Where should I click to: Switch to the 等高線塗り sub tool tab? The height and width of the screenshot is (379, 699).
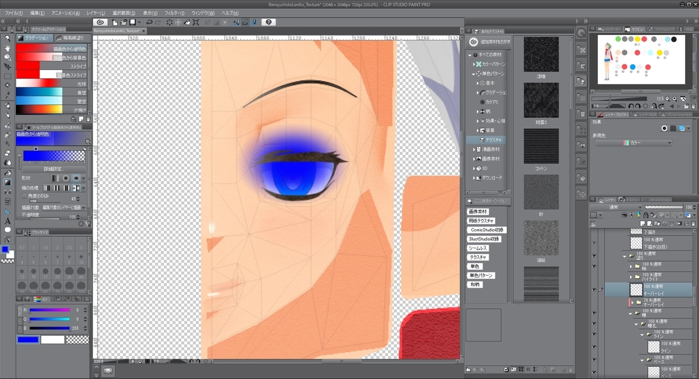coord(73,37)
